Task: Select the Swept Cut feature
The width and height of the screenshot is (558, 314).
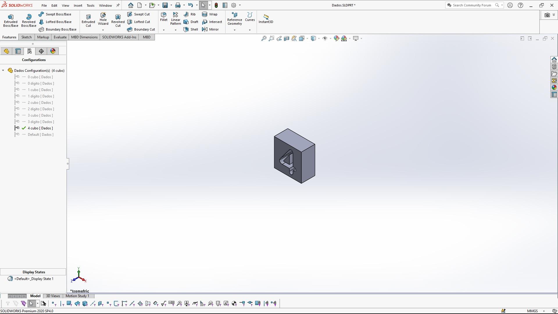Action: pyautogui.click(x=139, y=14)
